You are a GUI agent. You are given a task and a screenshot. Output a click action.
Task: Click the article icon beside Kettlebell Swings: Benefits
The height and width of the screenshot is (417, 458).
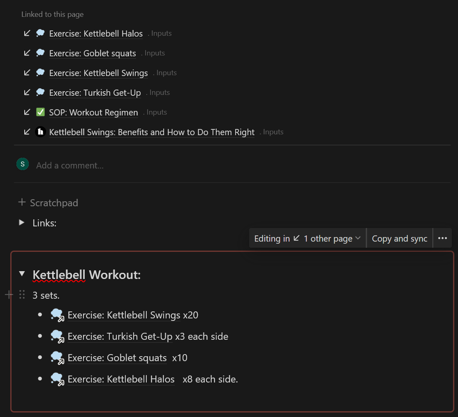pyautogui.click(x=40, y=132)
